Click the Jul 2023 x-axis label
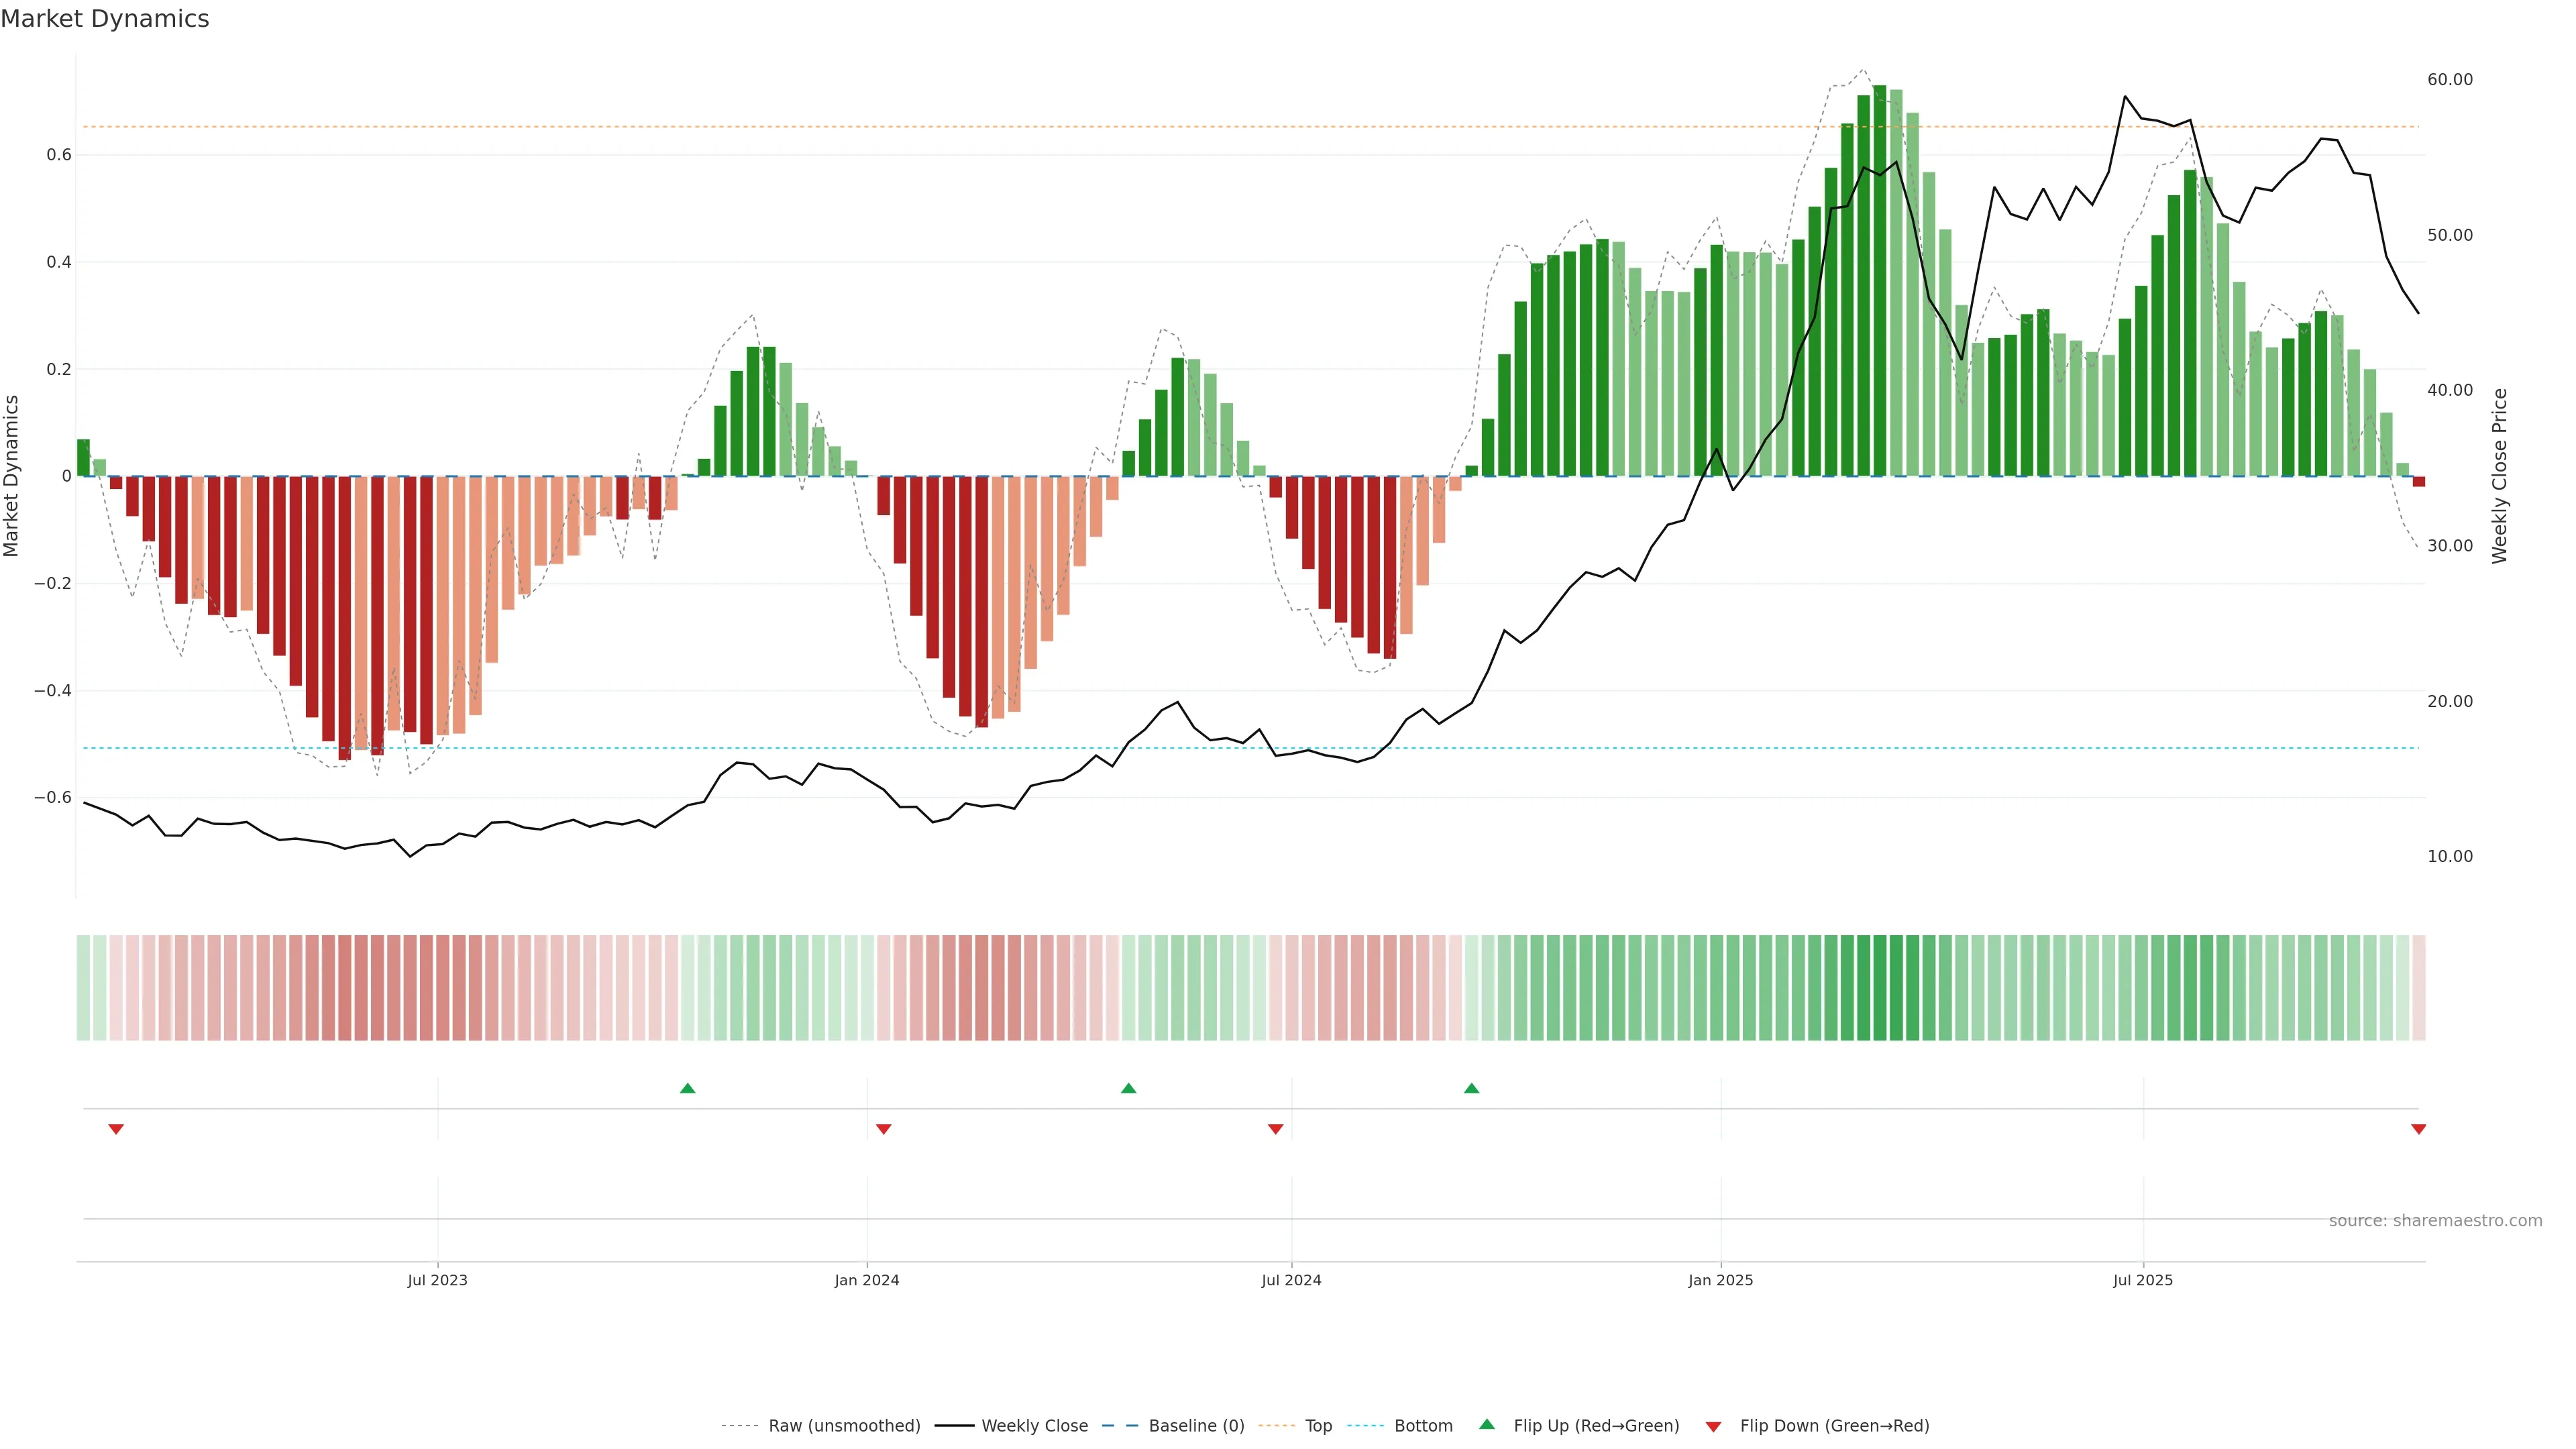Viewport: 2576px width, 1449px height. point(437,1280)
